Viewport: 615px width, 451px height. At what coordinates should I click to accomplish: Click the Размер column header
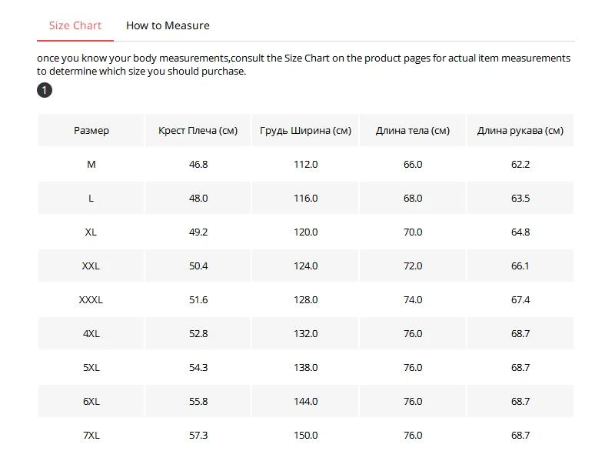click(91, 130)
